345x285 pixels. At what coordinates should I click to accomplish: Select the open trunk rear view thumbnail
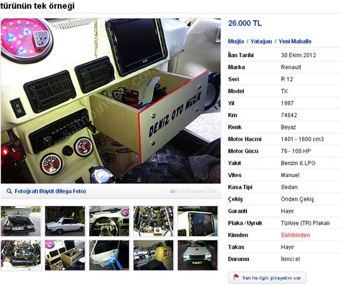21,221
